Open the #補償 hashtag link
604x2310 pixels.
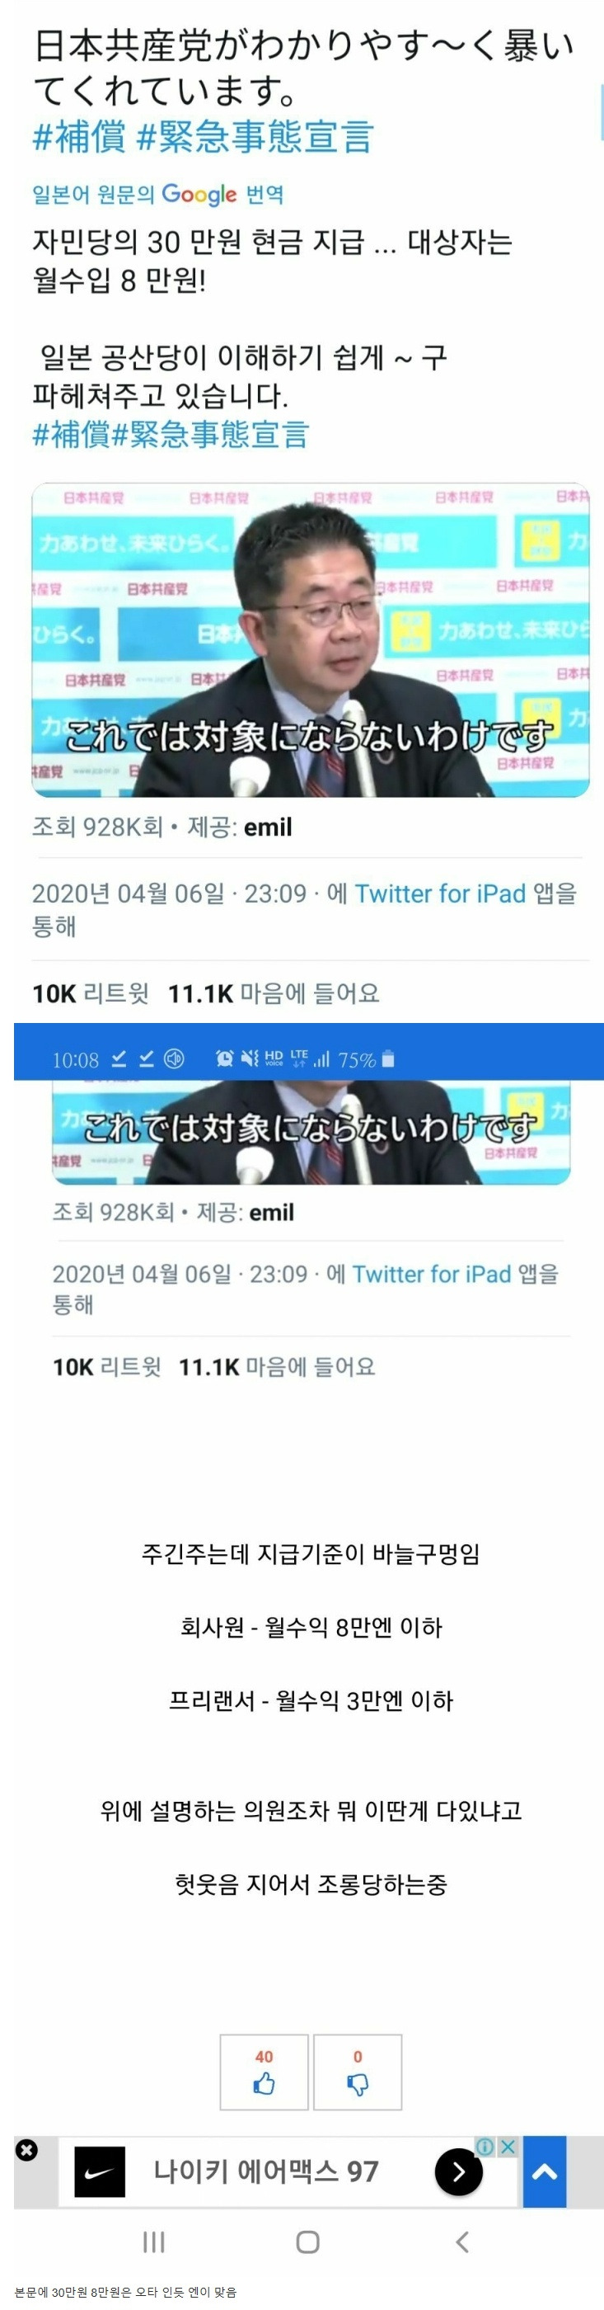(79, 137)
